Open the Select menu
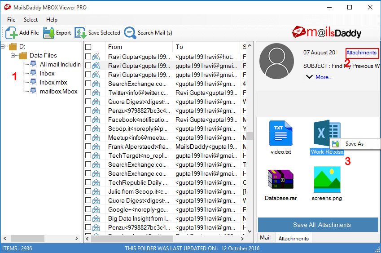The width and height of the screenshot is (381, 253). click(x=31, y=20)
